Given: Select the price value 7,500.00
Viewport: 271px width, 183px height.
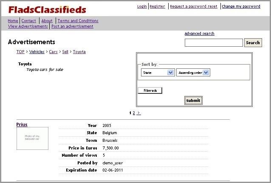Looking at the screenshot, I should coord(110,148).
